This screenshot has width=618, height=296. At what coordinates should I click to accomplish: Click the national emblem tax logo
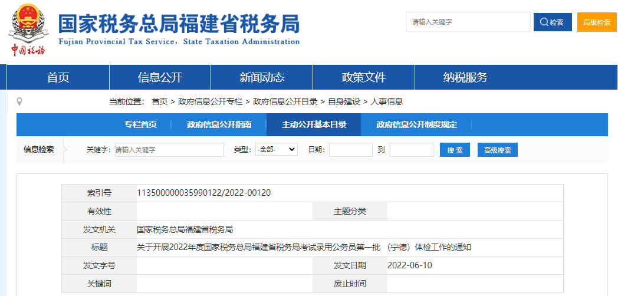pyautogui.click(x=28, y=30)
